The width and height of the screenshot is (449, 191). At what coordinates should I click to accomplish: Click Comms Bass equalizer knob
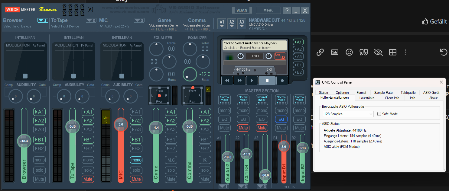[x=190, y=74]
